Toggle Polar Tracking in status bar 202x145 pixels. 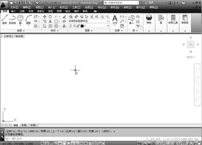coord(60,143)
